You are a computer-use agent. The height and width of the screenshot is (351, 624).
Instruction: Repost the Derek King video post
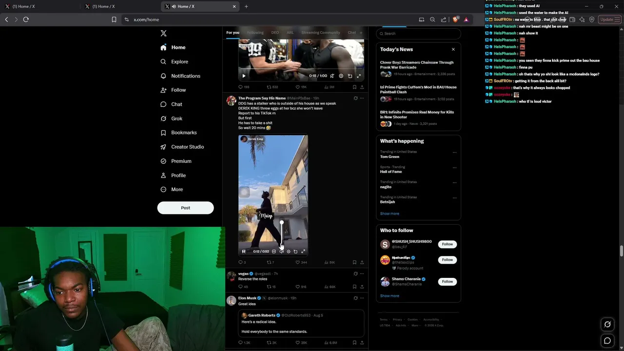(271, 262)
